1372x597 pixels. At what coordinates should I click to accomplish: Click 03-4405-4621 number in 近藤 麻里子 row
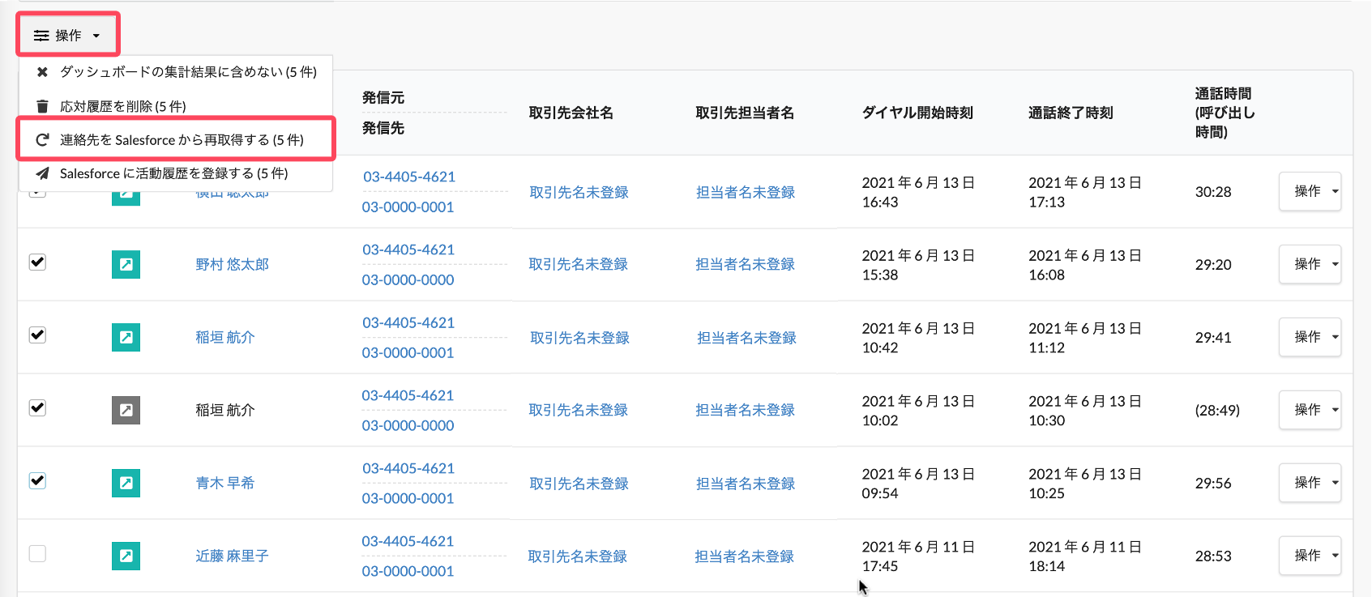[x=408, y=541]
